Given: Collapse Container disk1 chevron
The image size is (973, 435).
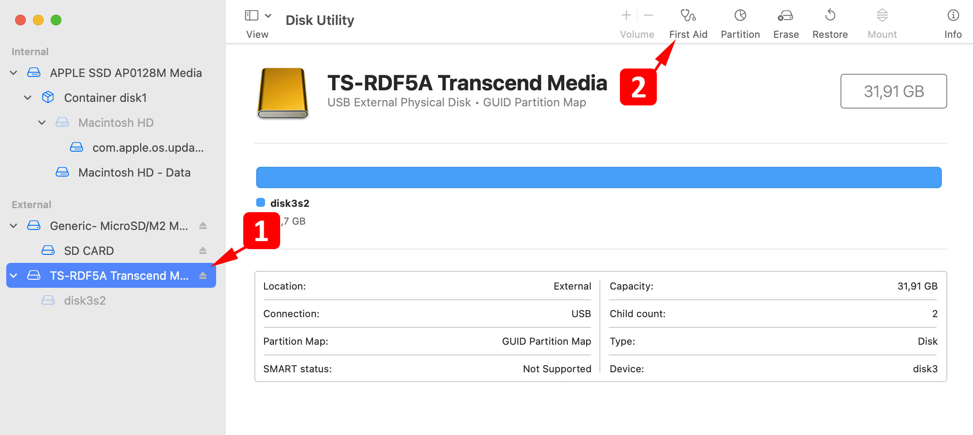Looking at the screenshot, I should click(28, 98).
